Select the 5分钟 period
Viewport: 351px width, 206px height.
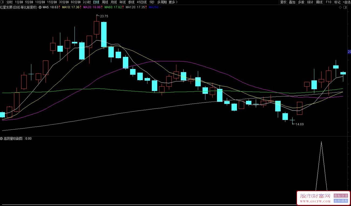(29, 2)
